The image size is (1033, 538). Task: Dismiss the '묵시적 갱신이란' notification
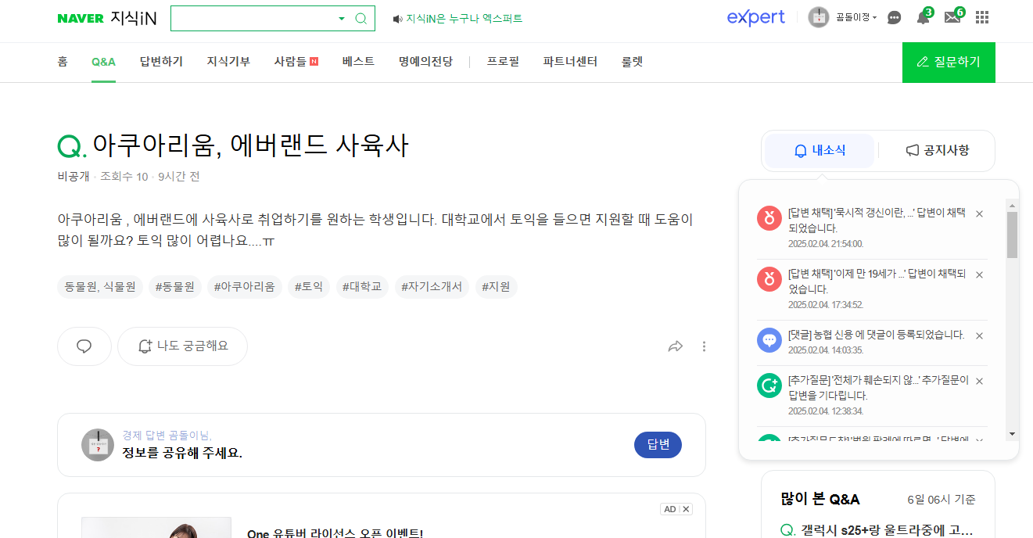tap(979, 213)
